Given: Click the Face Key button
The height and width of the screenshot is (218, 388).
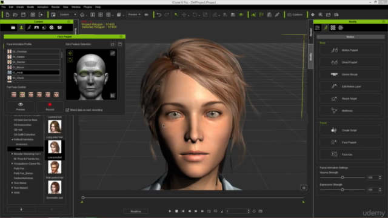Looking at the screenshot, I should coord(350,154).
